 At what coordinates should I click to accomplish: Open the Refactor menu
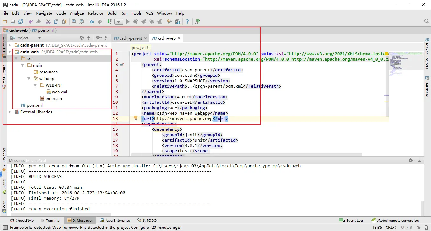96,13
